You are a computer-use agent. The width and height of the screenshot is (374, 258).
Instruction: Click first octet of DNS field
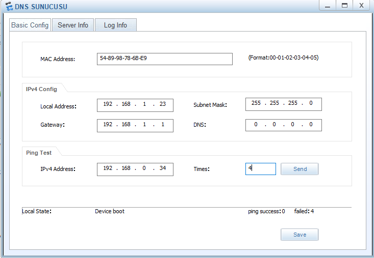pyautogui.click(x=256, y=125)
